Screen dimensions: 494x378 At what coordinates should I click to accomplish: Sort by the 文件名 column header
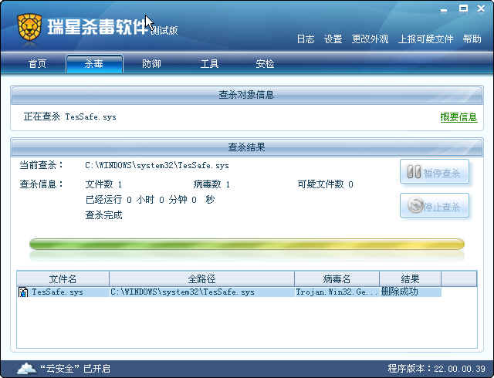pyautogui.click(x=63, y=278)
